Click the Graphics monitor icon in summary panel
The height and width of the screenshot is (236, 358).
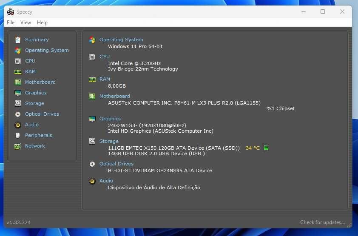(92, 119)
